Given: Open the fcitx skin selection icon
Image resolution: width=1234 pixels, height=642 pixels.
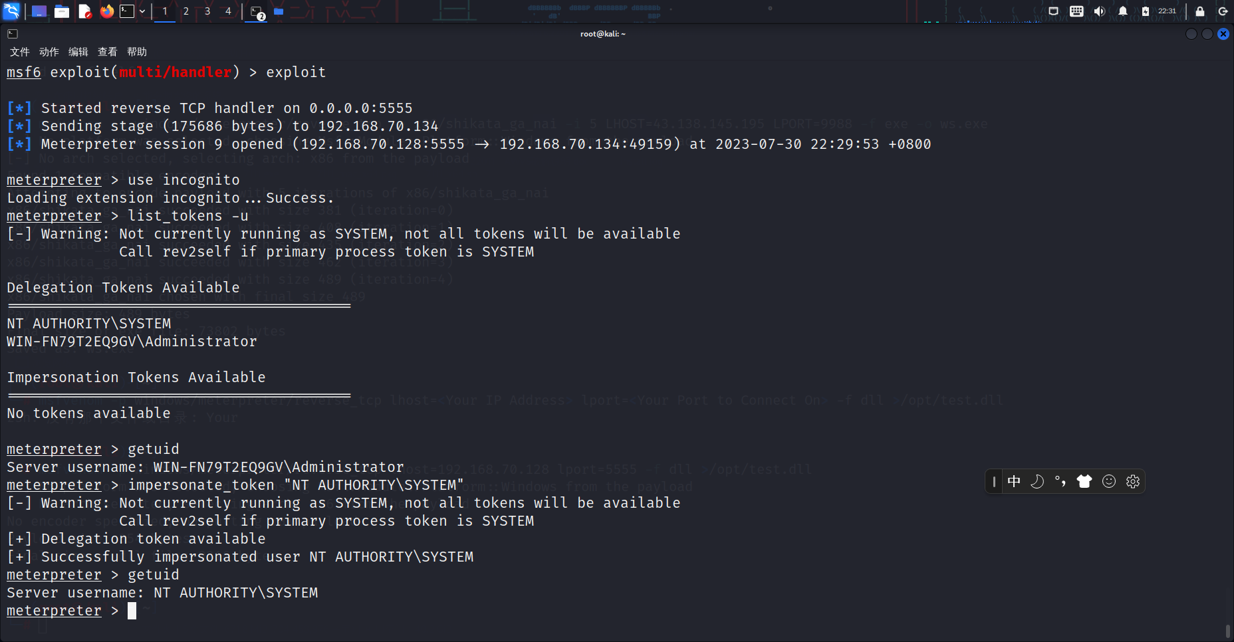Looking at the screenshot, I should [x=1086, y=481].
